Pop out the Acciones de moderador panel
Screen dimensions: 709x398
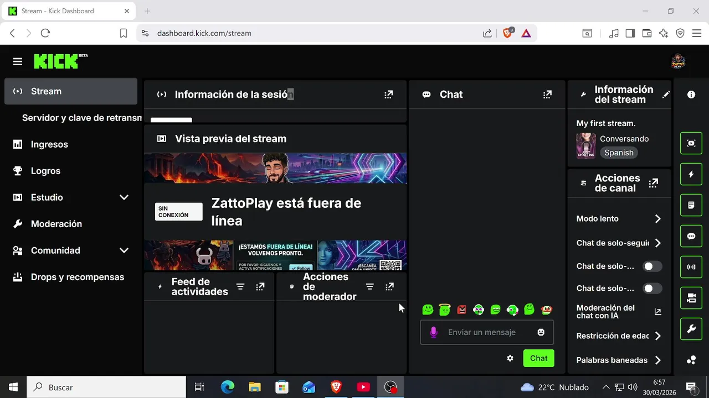tap(389, 286)
